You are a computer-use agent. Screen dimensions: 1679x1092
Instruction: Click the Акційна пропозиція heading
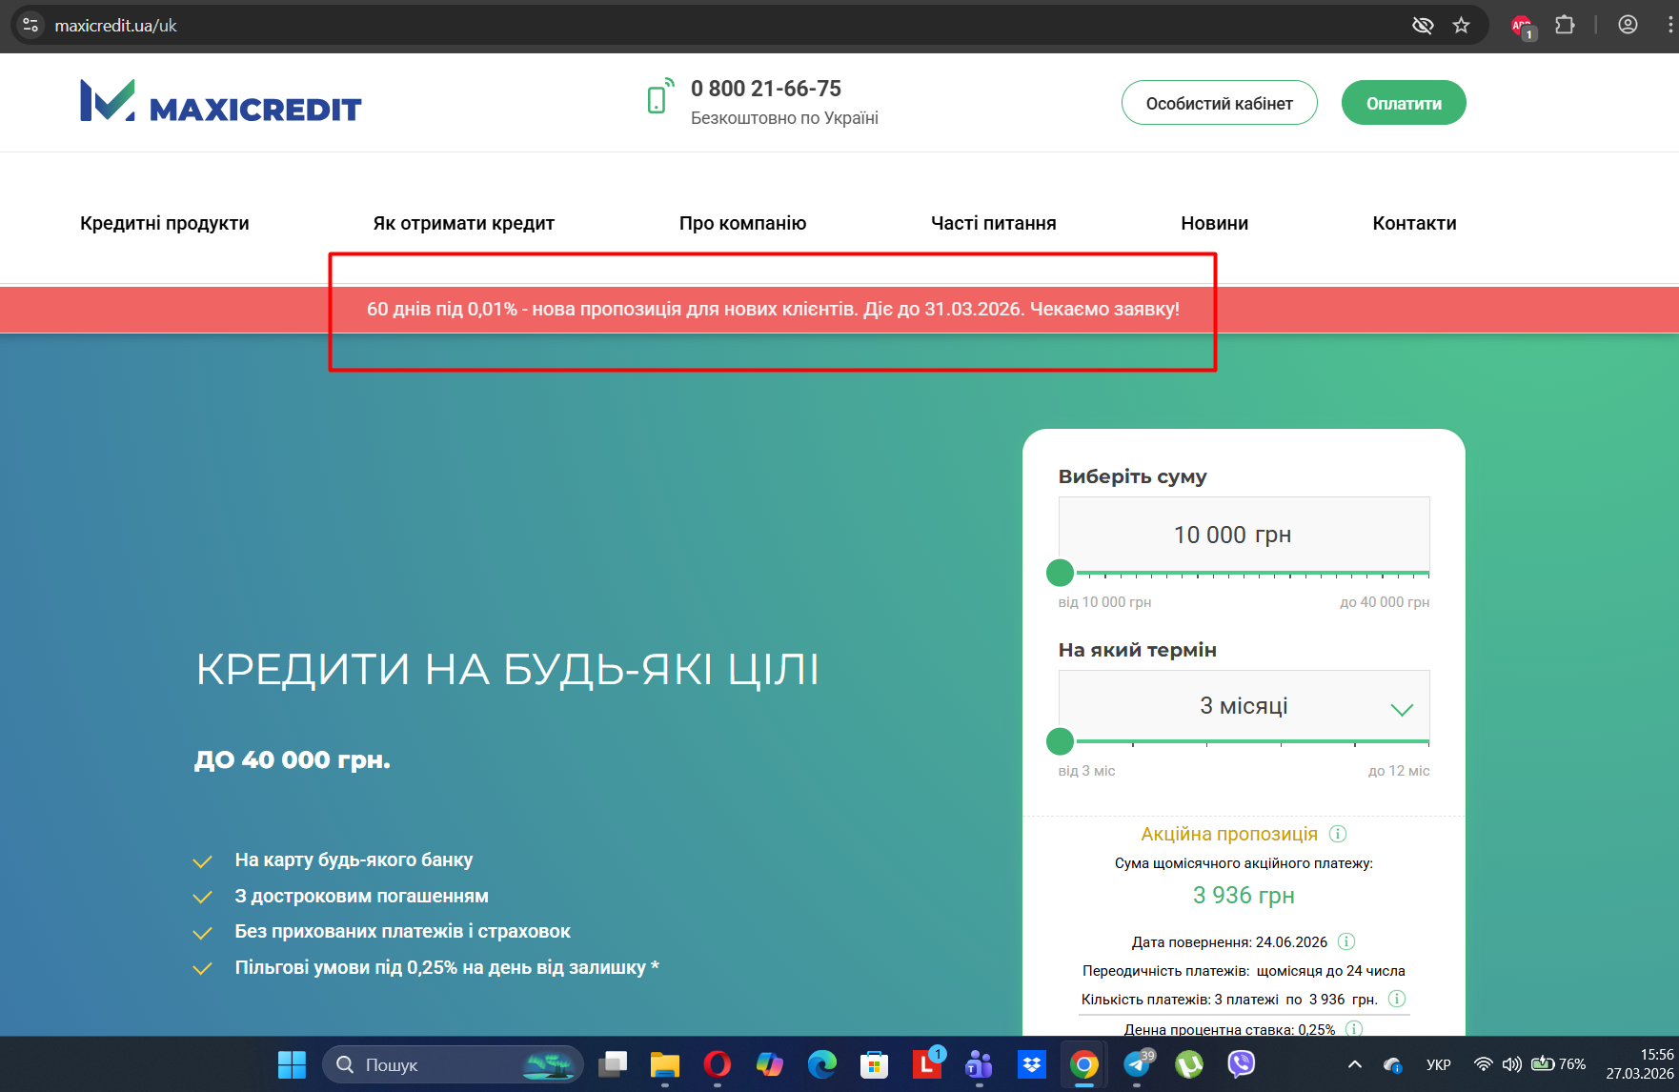click(x=1229, y=834)
